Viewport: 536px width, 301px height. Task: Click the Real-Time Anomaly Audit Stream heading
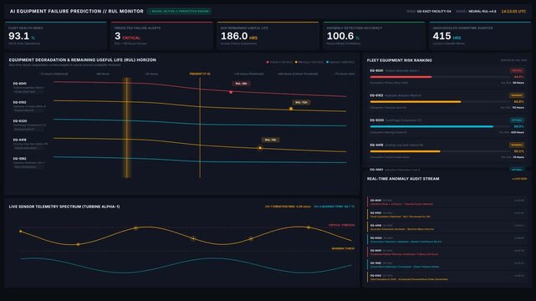(403, 179)
